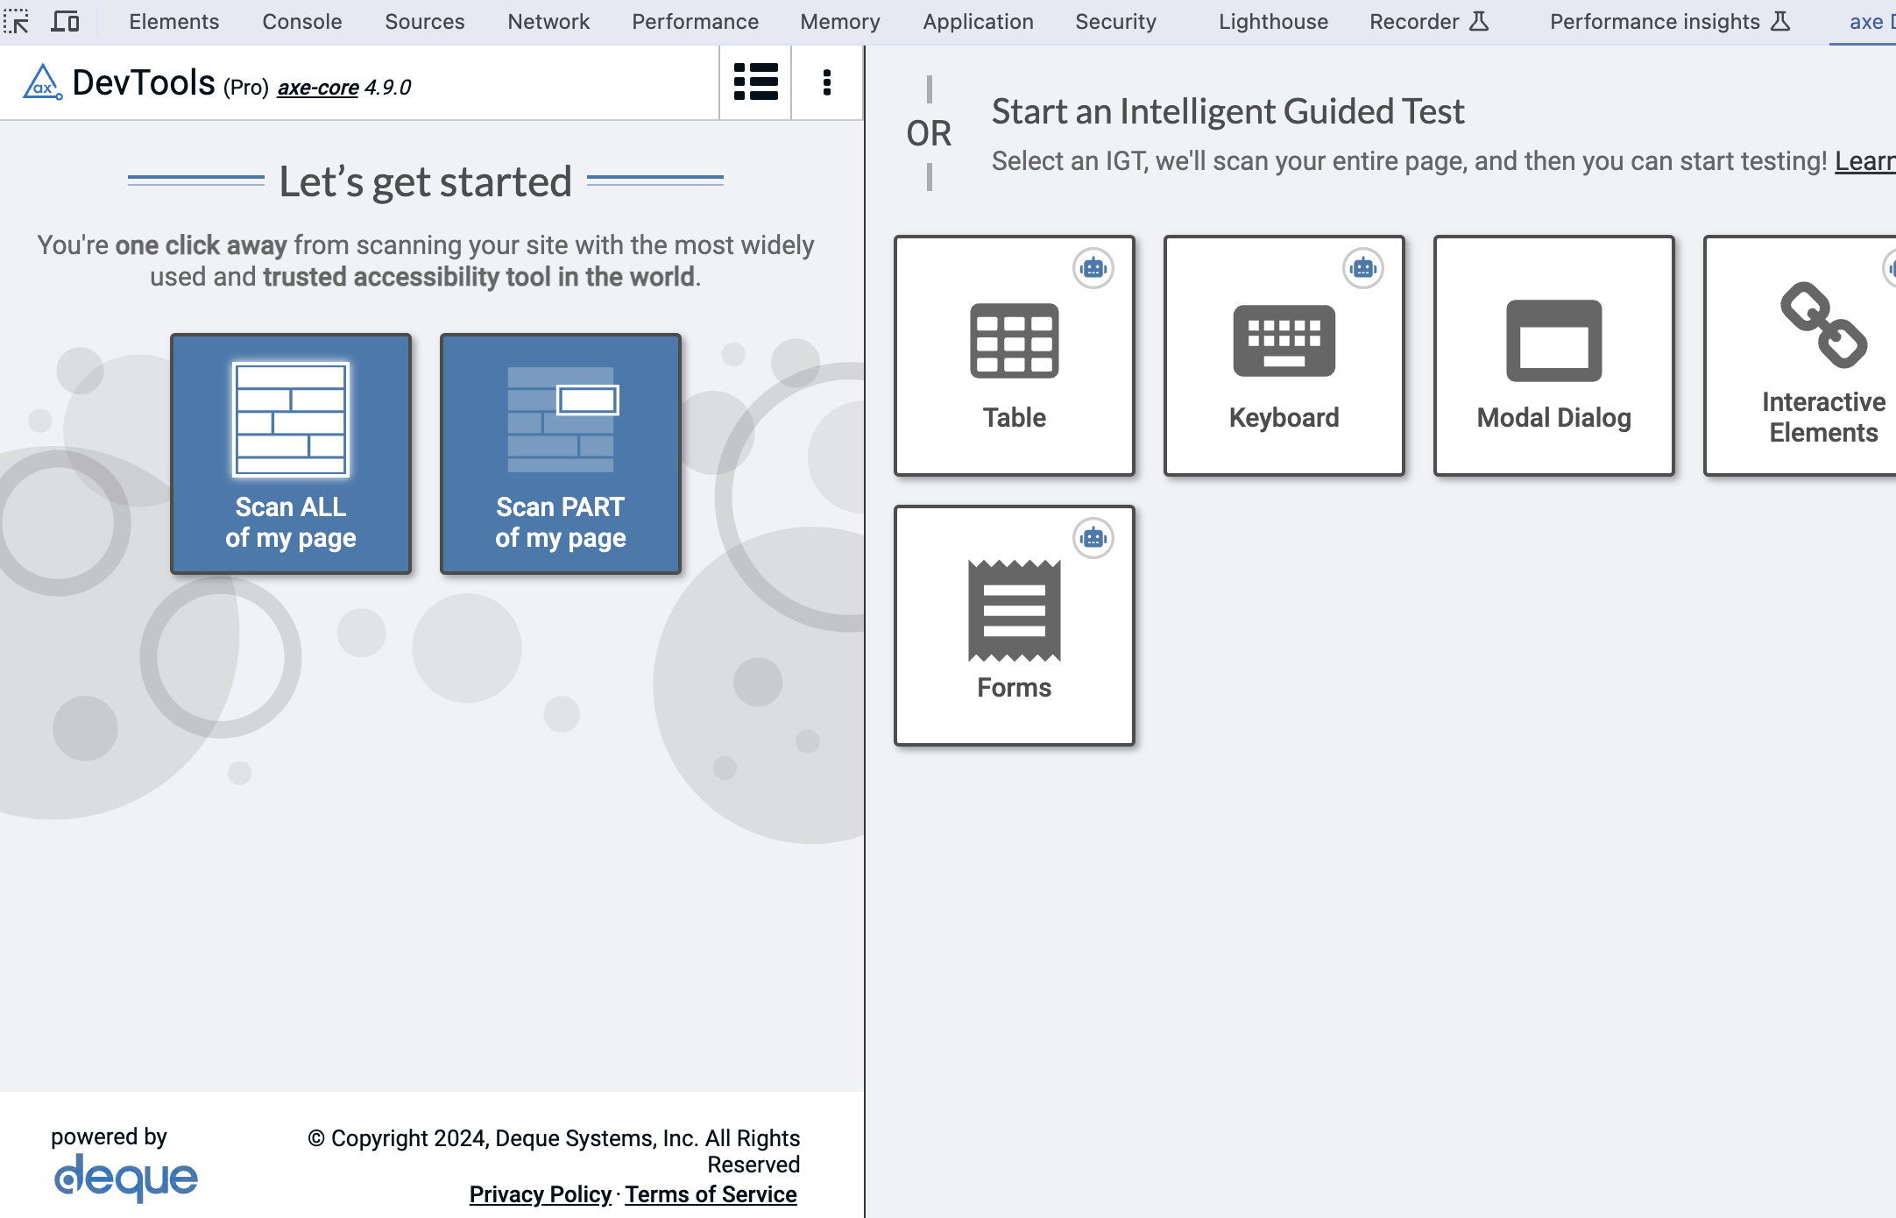
Task: Open the Terms of Service link
Action: (711, 1194)
